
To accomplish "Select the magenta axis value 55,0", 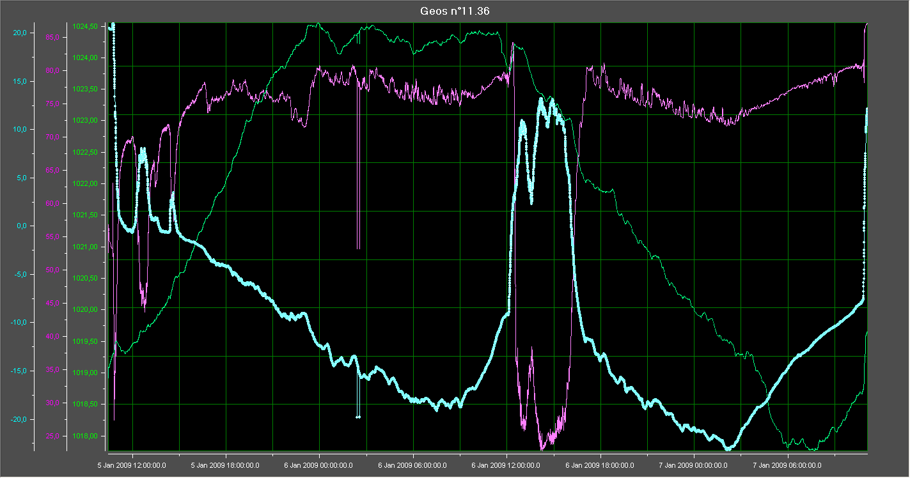I will [x=52, y=236].
